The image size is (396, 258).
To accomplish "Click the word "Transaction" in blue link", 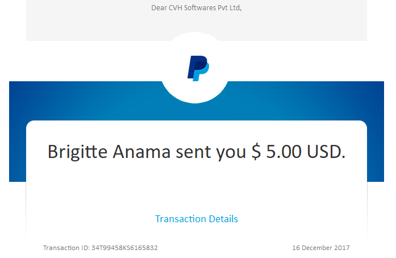I will (180, 219).
